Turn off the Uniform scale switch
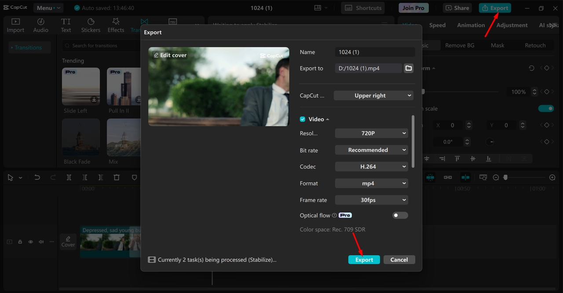Screen dimensions: 563x293 tap(546, 108)
